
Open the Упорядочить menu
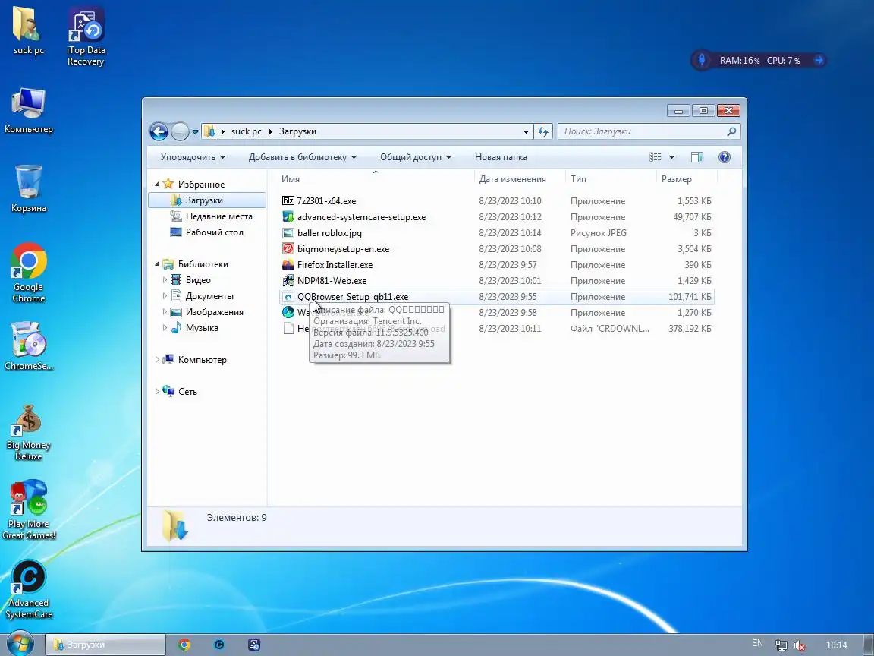click(x=193, y=157)
